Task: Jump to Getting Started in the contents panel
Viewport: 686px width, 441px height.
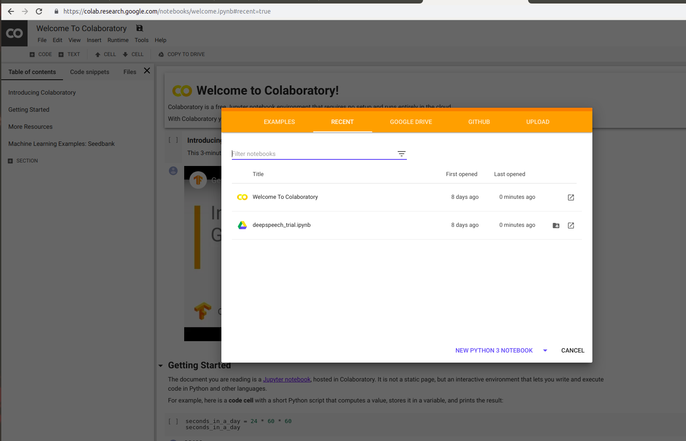Action: click(29, 109)
